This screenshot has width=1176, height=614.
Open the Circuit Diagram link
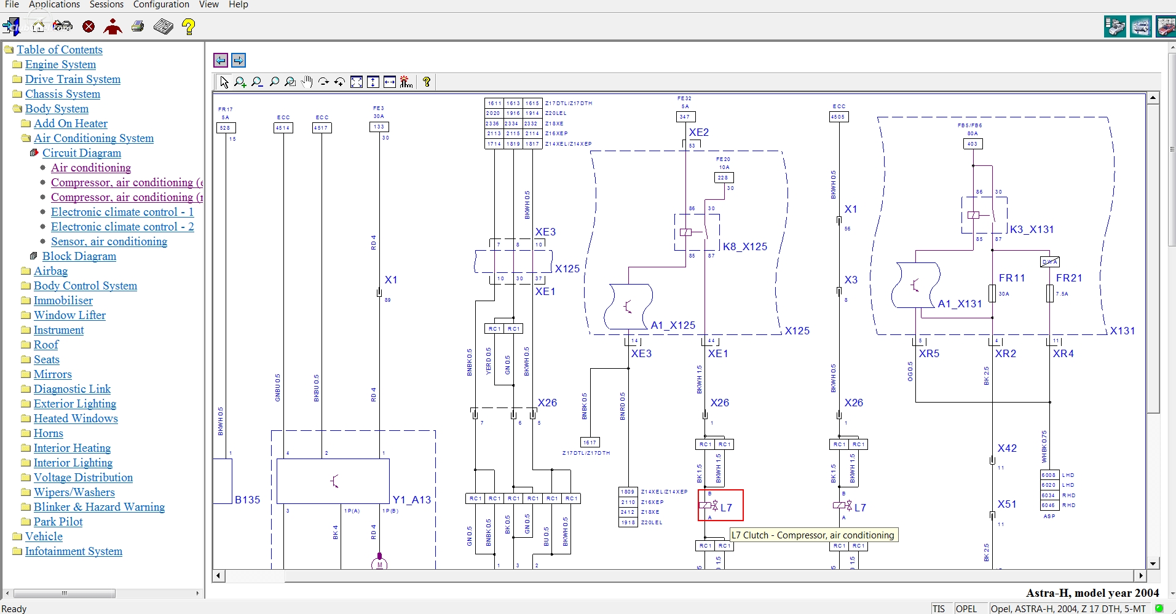(82, 153)
